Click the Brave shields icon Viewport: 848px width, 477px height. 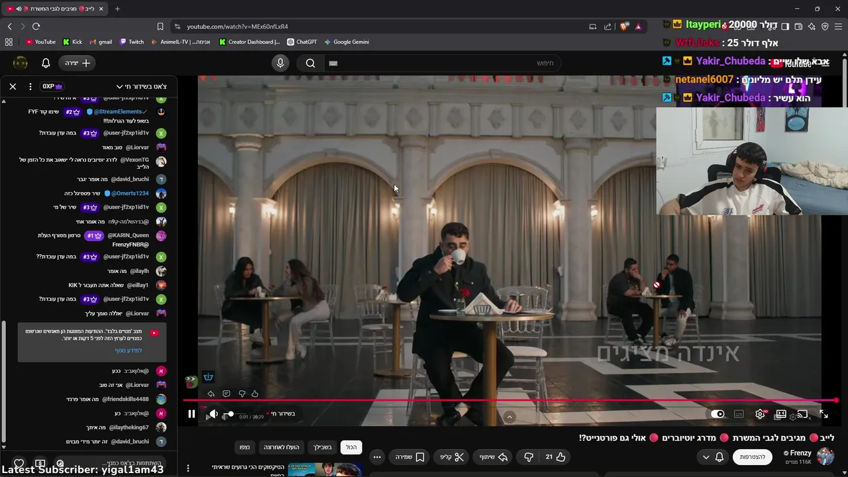click(624, 26)
